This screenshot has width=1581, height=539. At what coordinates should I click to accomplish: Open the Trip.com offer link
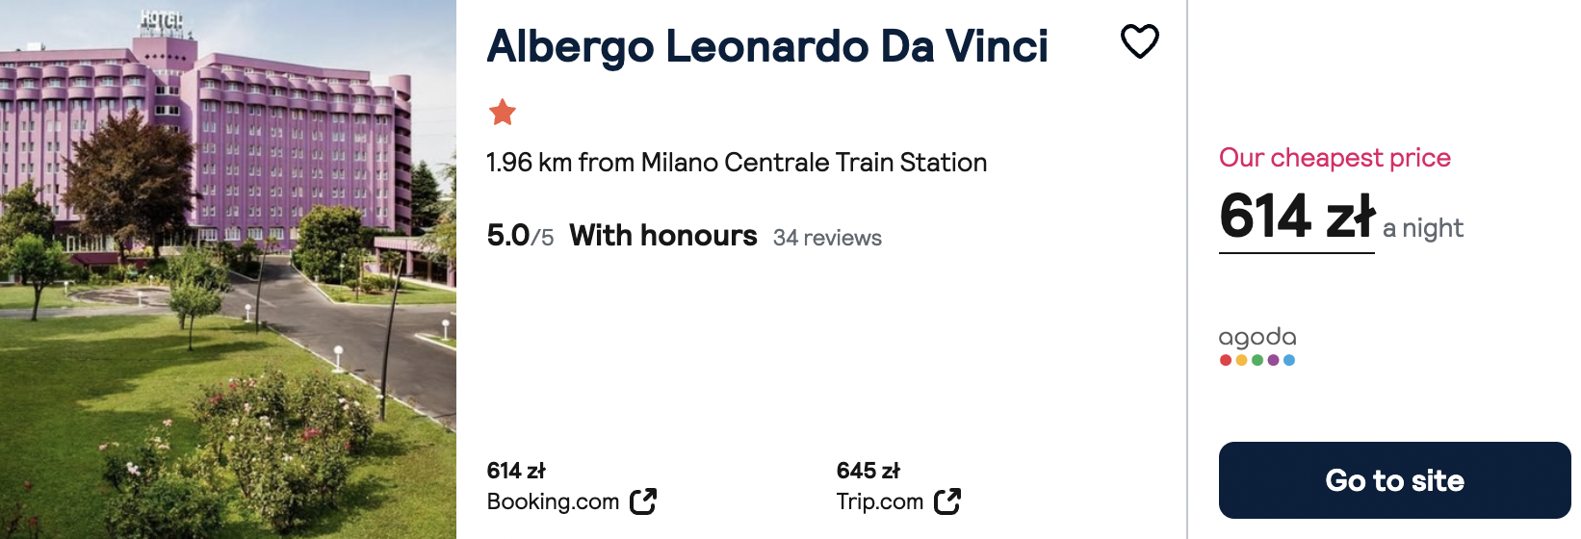click(x=880, y=501)
